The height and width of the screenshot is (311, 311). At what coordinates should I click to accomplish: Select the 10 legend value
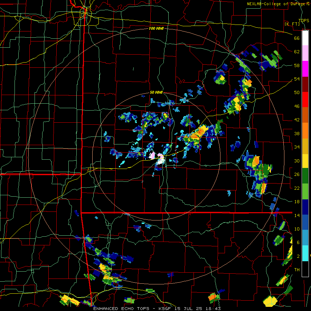[297, 229]
